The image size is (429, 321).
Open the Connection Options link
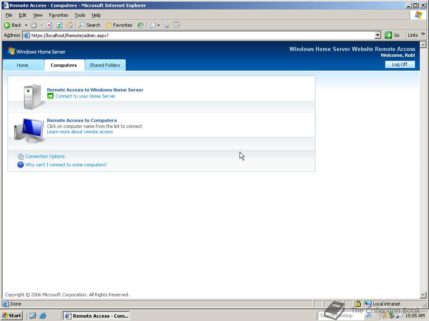(x=45, y=156)
